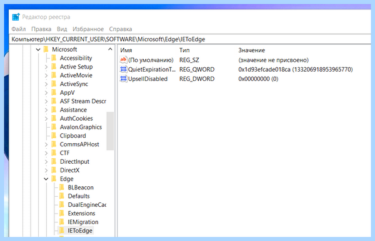Click the CommsAPHost folder icon
The width and height of the screenshot is (375, 241).
54,144
